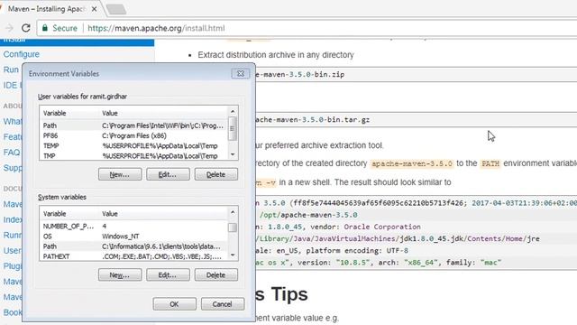Select the system Path variable row
Viewport: 577px width, 325px height.
(134, 246)
